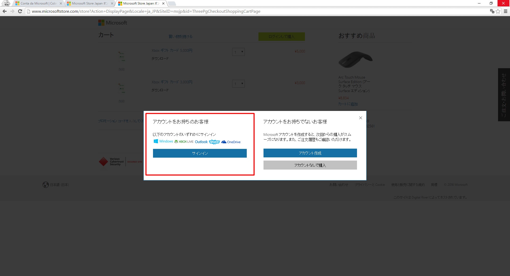
Task: Click the おすすめ商品 recommended heading
Action: click(357, 36)
